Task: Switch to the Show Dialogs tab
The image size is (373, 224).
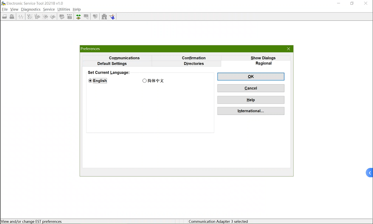Action: pyautogui.click(x=263, y=58)
